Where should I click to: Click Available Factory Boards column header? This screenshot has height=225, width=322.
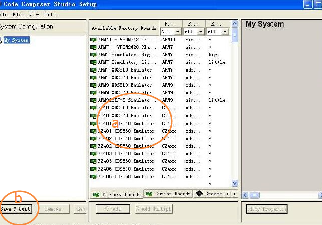(x=124, y=28)
